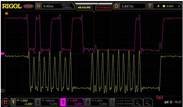
Task: Toggle channel 2 (100mV) on
Action: tap(47, 102)
